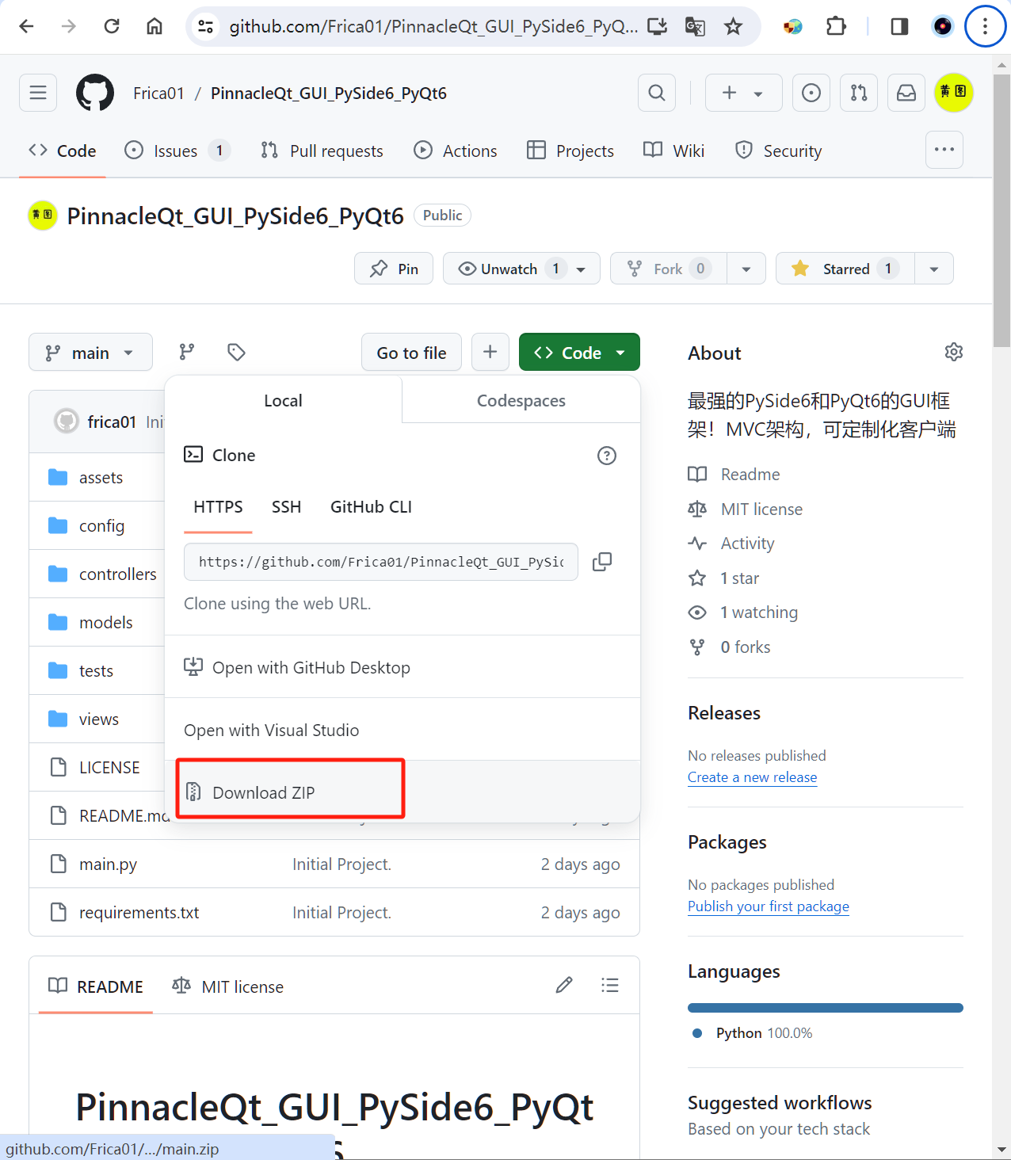
Task: Click the HTTPS clone URL field
Action: (x=381, y=562)
